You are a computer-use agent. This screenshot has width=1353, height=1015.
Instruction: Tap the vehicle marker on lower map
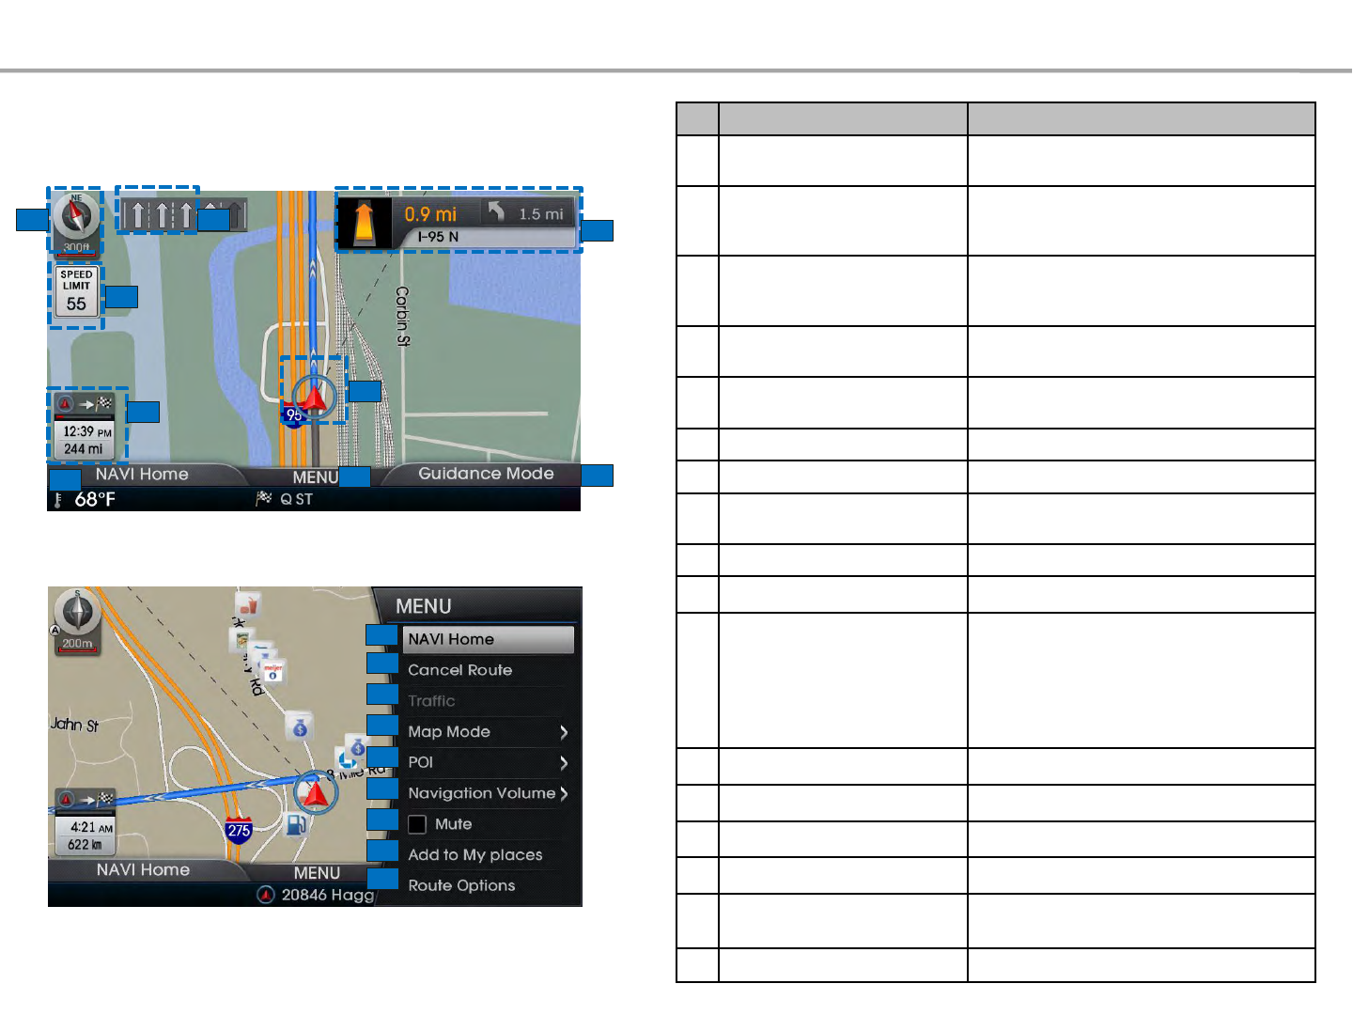[x=316, y=794]
